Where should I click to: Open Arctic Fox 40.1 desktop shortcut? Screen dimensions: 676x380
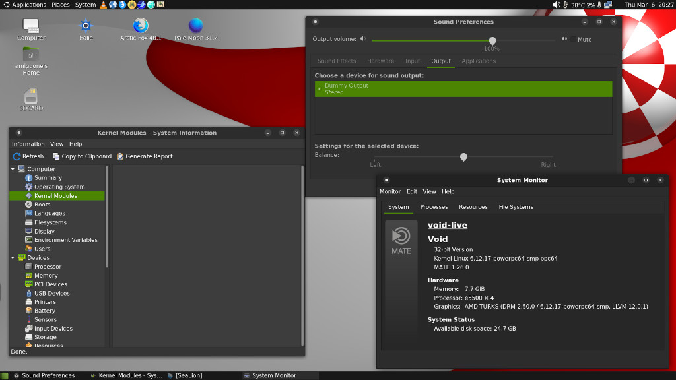(141, 29)
